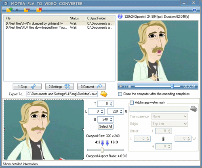This screenshot has height=168, width=202.
Task: Click the 00:00:51 playback time readout
Action: [x=189, y=86]
